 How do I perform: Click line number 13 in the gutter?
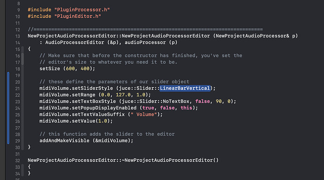point(17,36)
